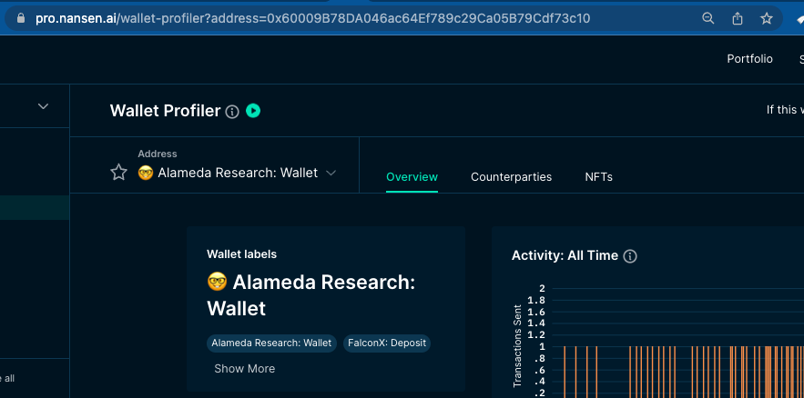Click the URL in the address bar
The width and height of the screenshot is (804, 398).
pyautogui.click(x=313, y=18)
